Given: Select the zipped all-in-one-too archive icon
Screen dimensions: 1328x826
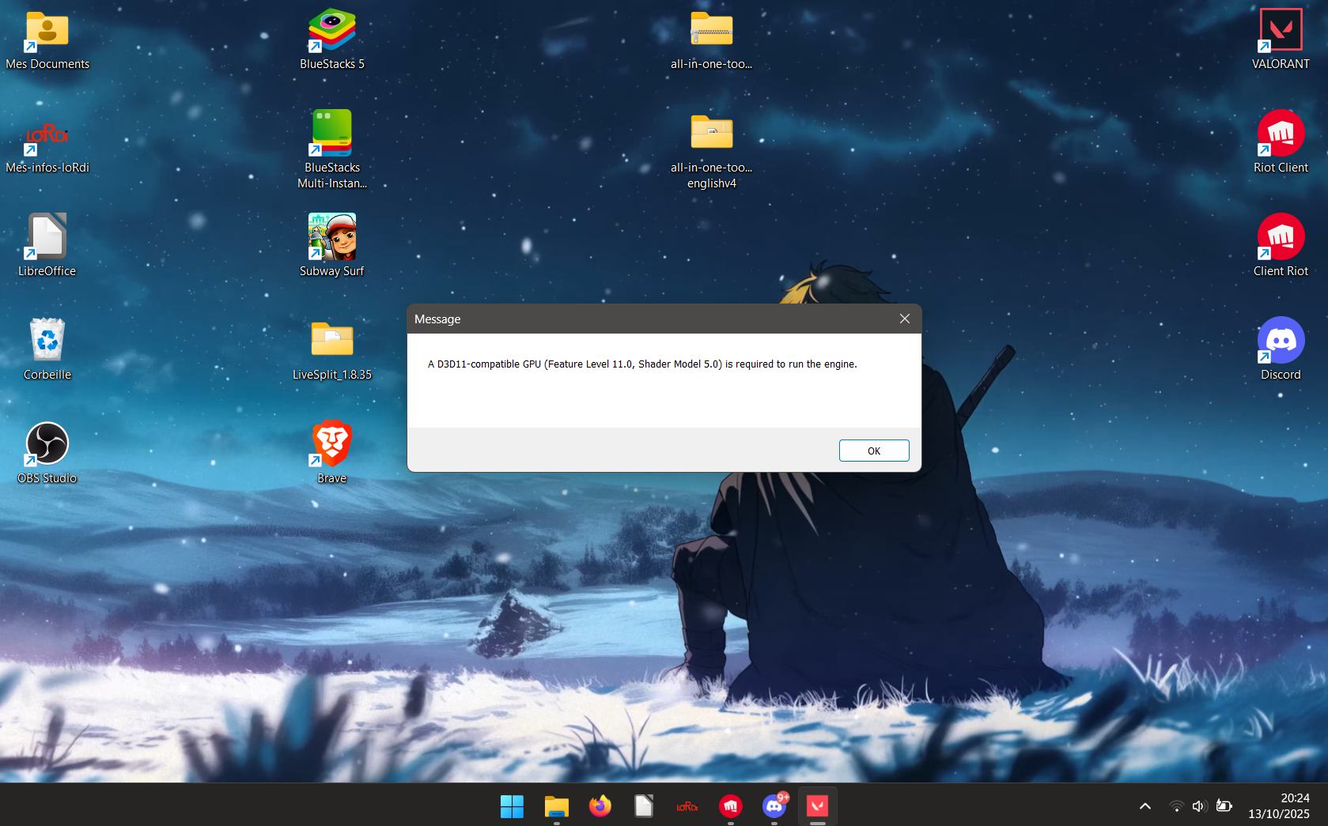Looking at the screenshot, I should pyautogui.click(x=712, y=40).
